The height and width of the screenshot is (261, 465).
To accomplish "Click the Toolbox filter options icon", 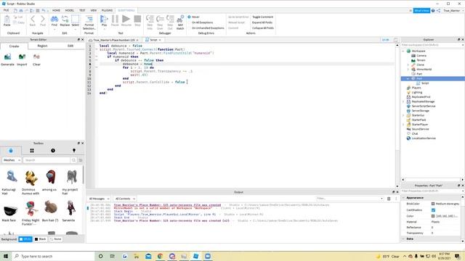I will [x=81, y=160].
